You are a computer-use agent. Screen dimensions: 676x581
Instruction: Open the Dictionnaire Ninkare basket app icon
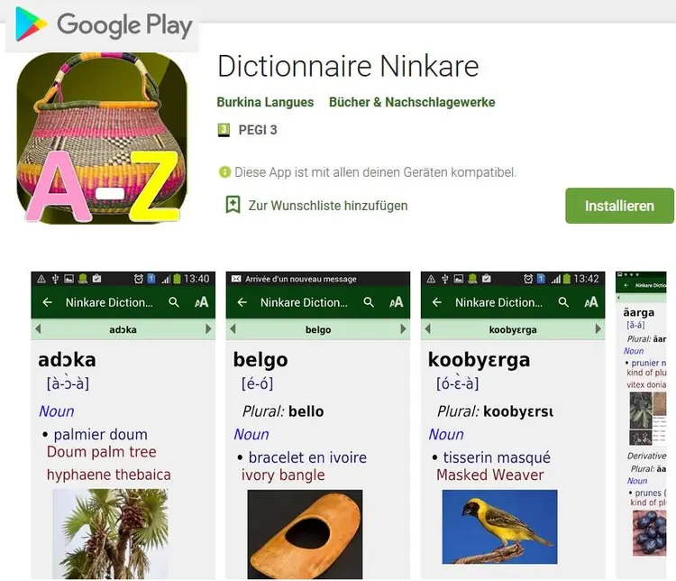tap(102, 138)
